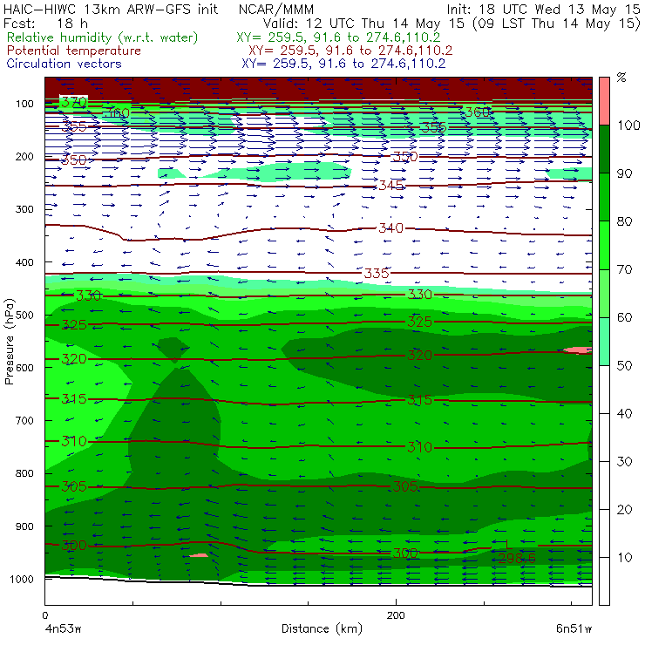Click the blue XY coordinates line
Viewport: 645px width, 645px height.
343,64
